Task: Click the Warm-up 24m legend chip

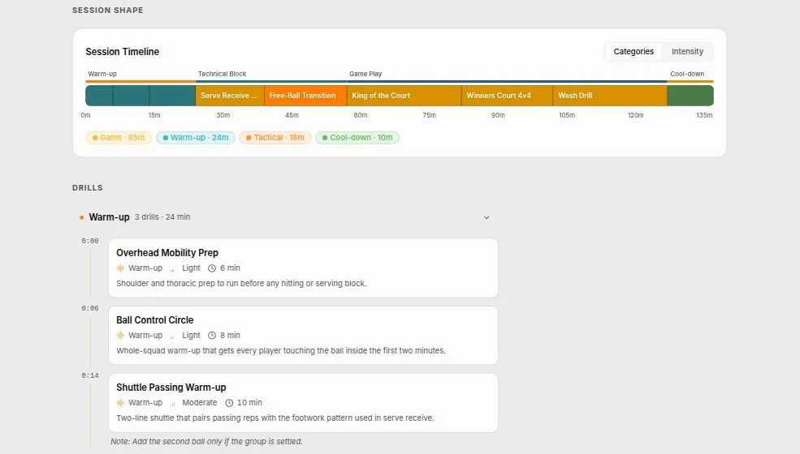Action: pos(196,138)
